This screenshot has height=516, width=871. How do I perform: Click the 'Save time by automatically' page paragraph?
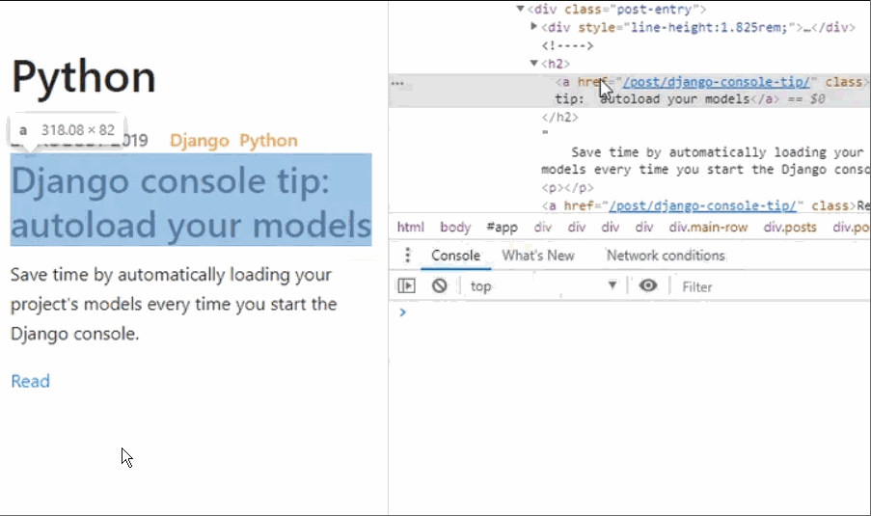(x=174, y=304)
